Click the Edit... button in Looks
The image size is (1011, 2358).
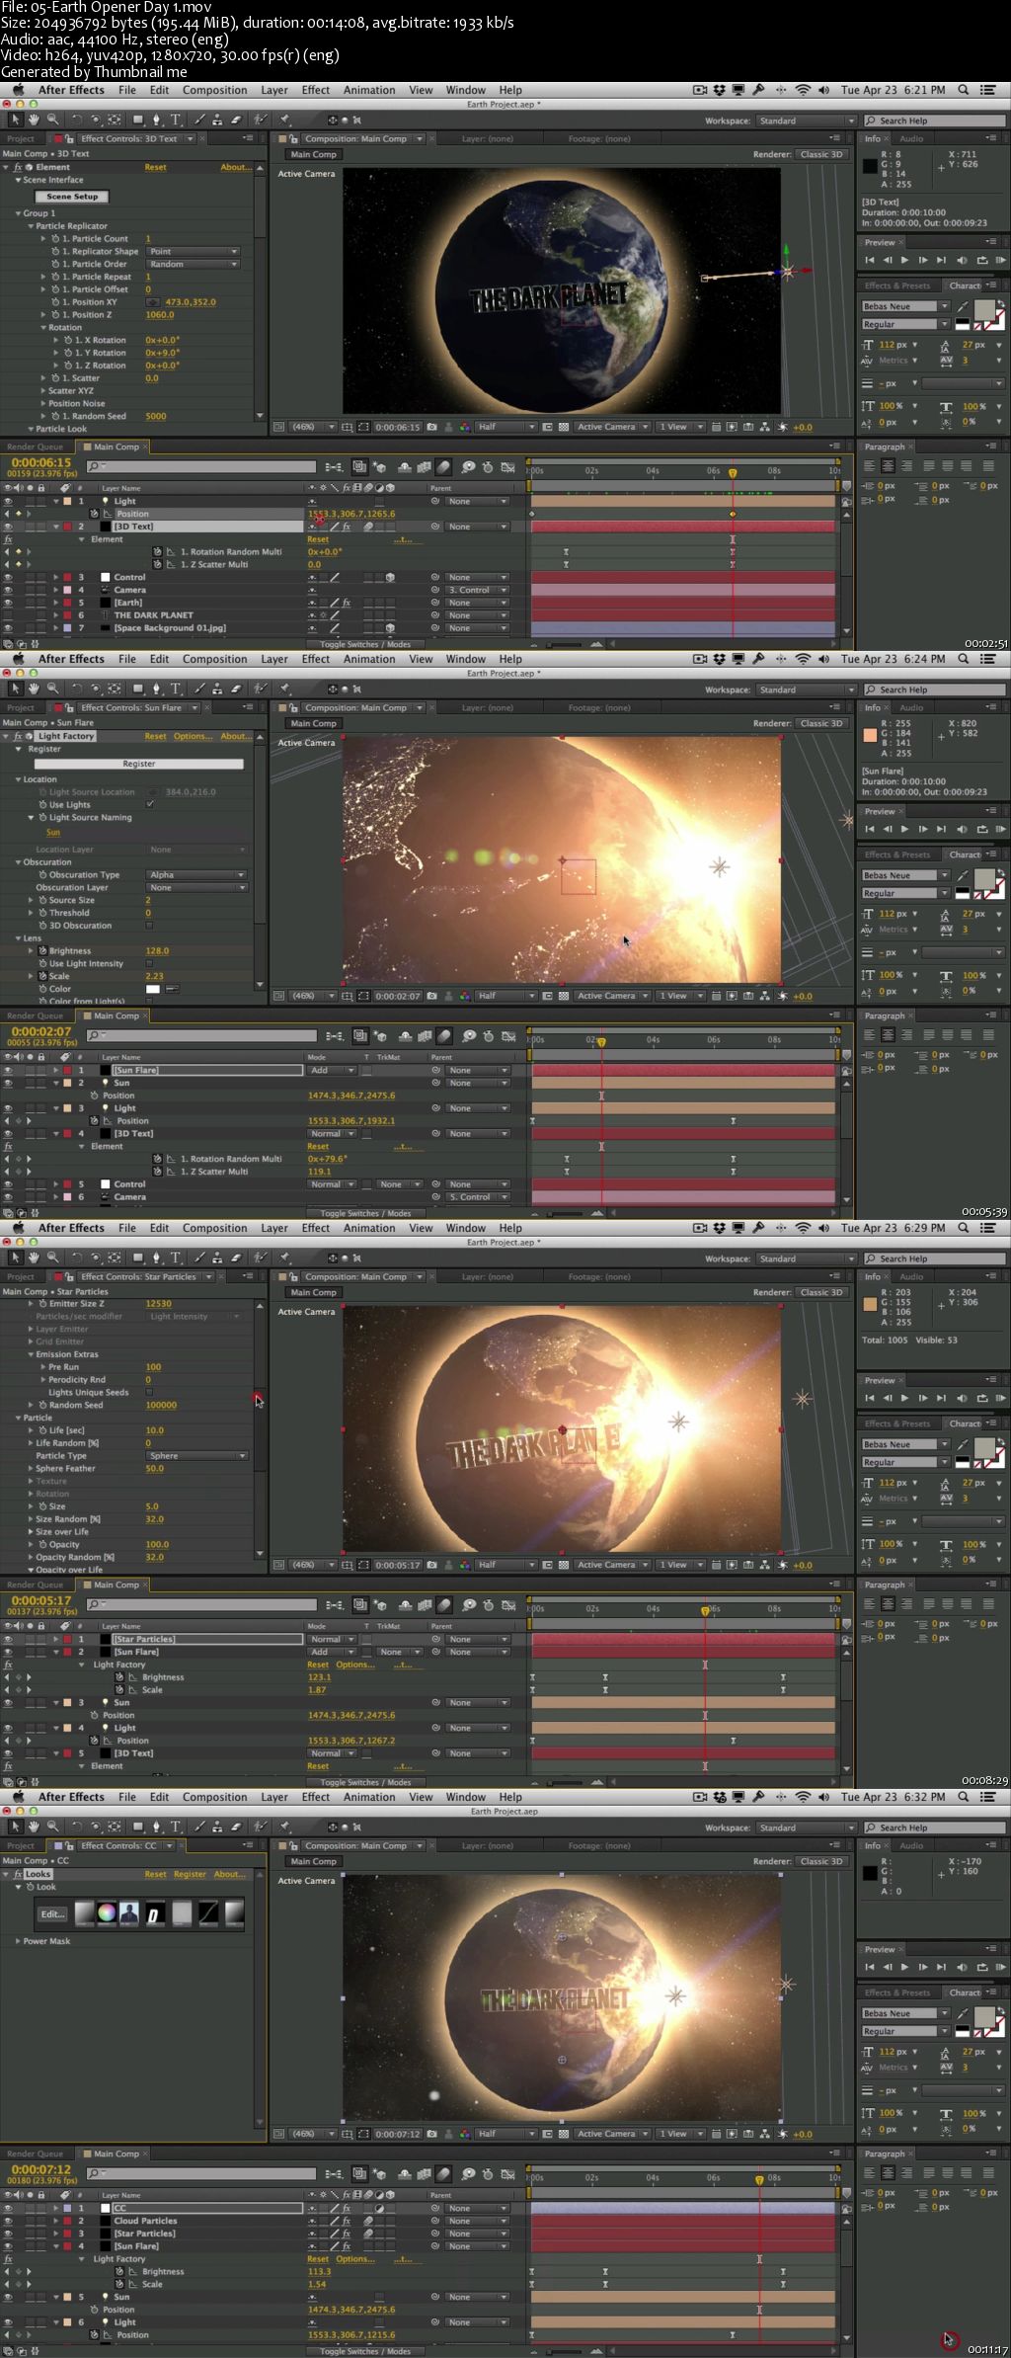point(52,1913)
